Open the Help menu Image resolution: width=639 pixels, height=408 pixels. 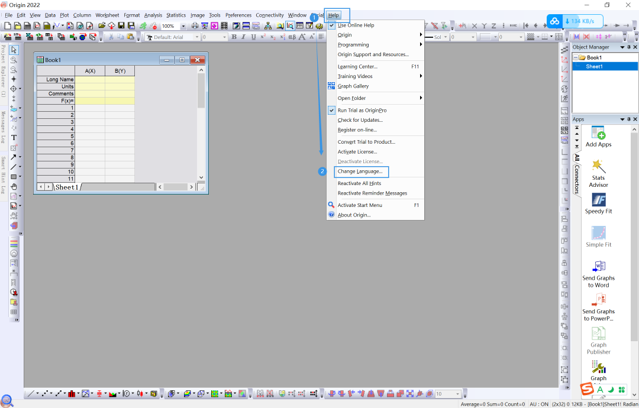pos(333,15)
